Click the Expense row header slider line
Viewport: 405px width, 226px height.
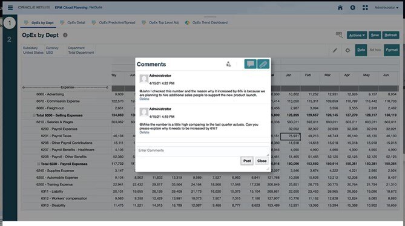(65, 88)
